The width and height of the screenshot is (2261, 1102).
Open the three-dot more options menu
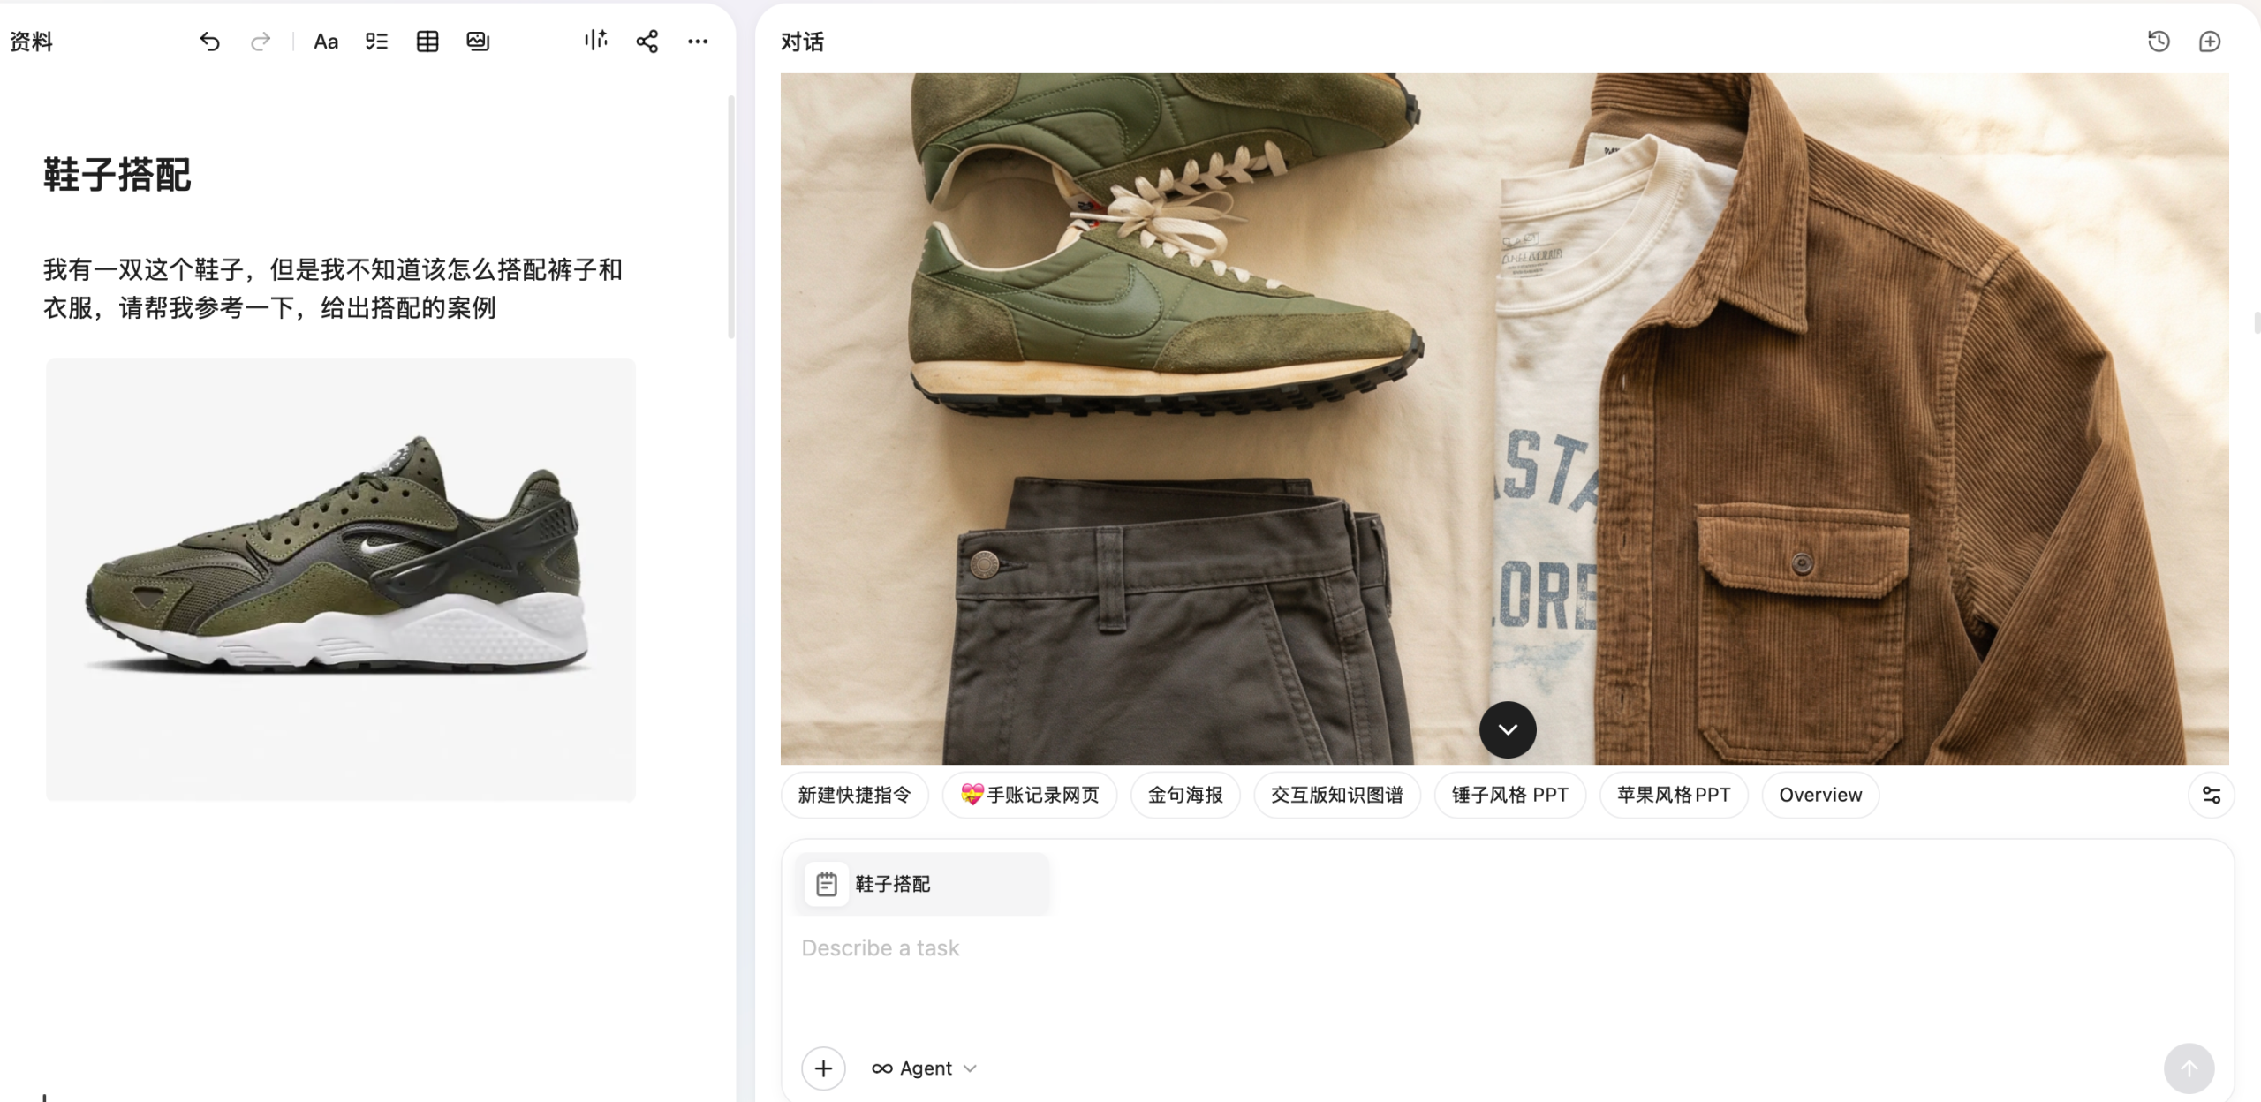tap(698, 42)
